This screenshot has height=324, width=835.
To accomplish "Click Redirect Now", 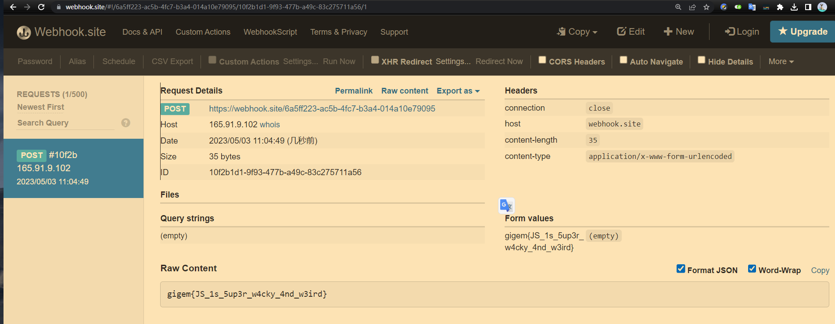I will tap(499, 61).
